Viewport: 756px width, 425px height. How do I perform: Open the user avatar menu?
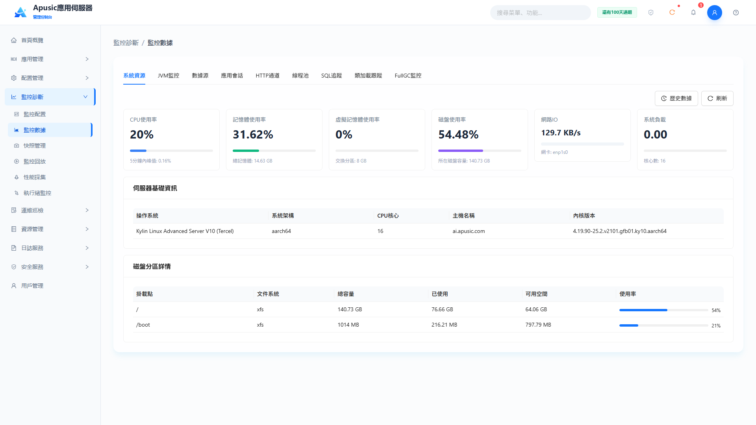pos(714,13)
